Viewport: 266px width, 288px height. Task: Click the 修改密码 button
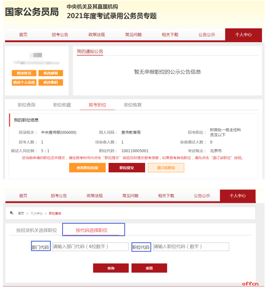point(51,83)
